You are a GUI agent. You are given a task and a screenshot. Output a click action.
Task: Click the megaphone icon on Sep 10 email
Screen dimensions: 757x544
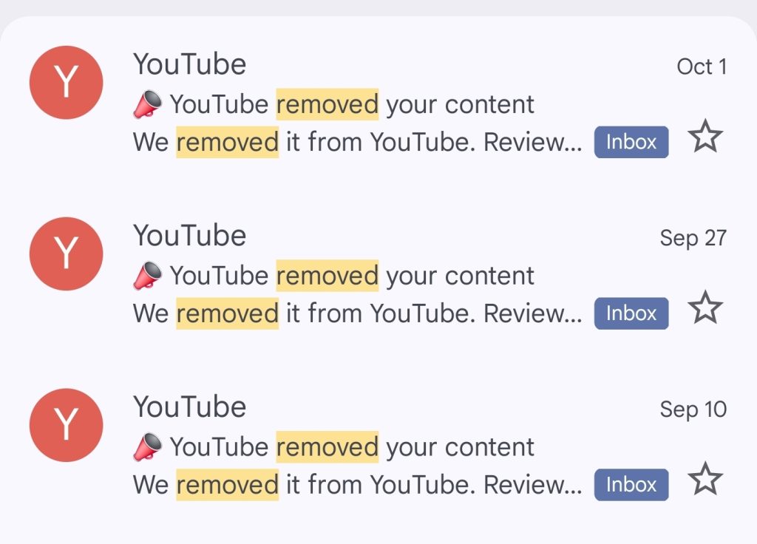(148, 447)
